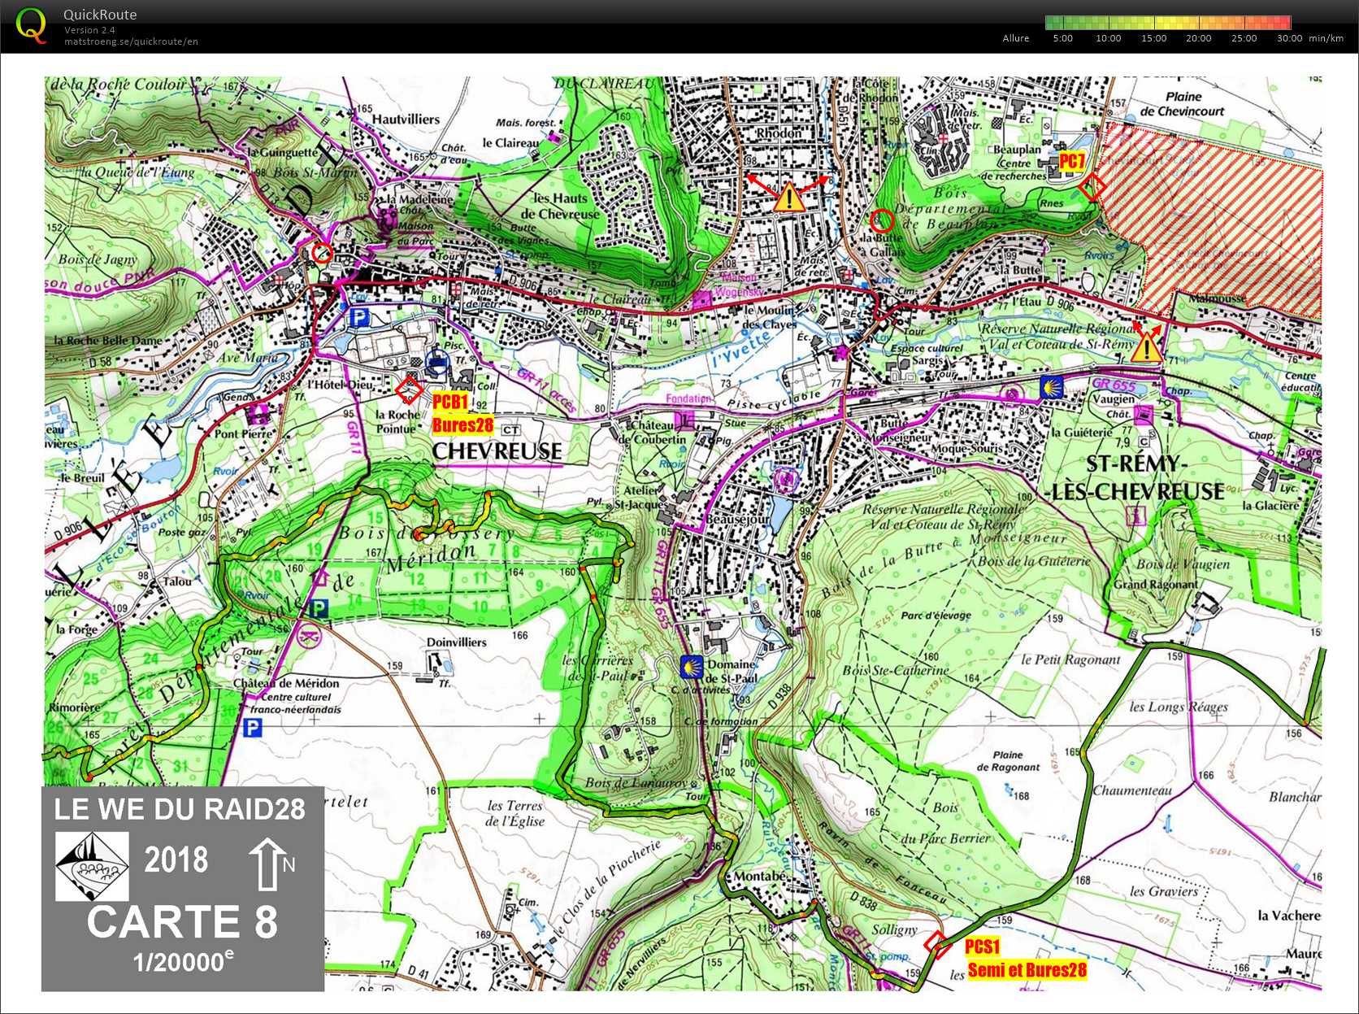Select the PCS1 red diamond checkpoint marker
Screen dimensions: 1359x1014
tap(937, 943)
